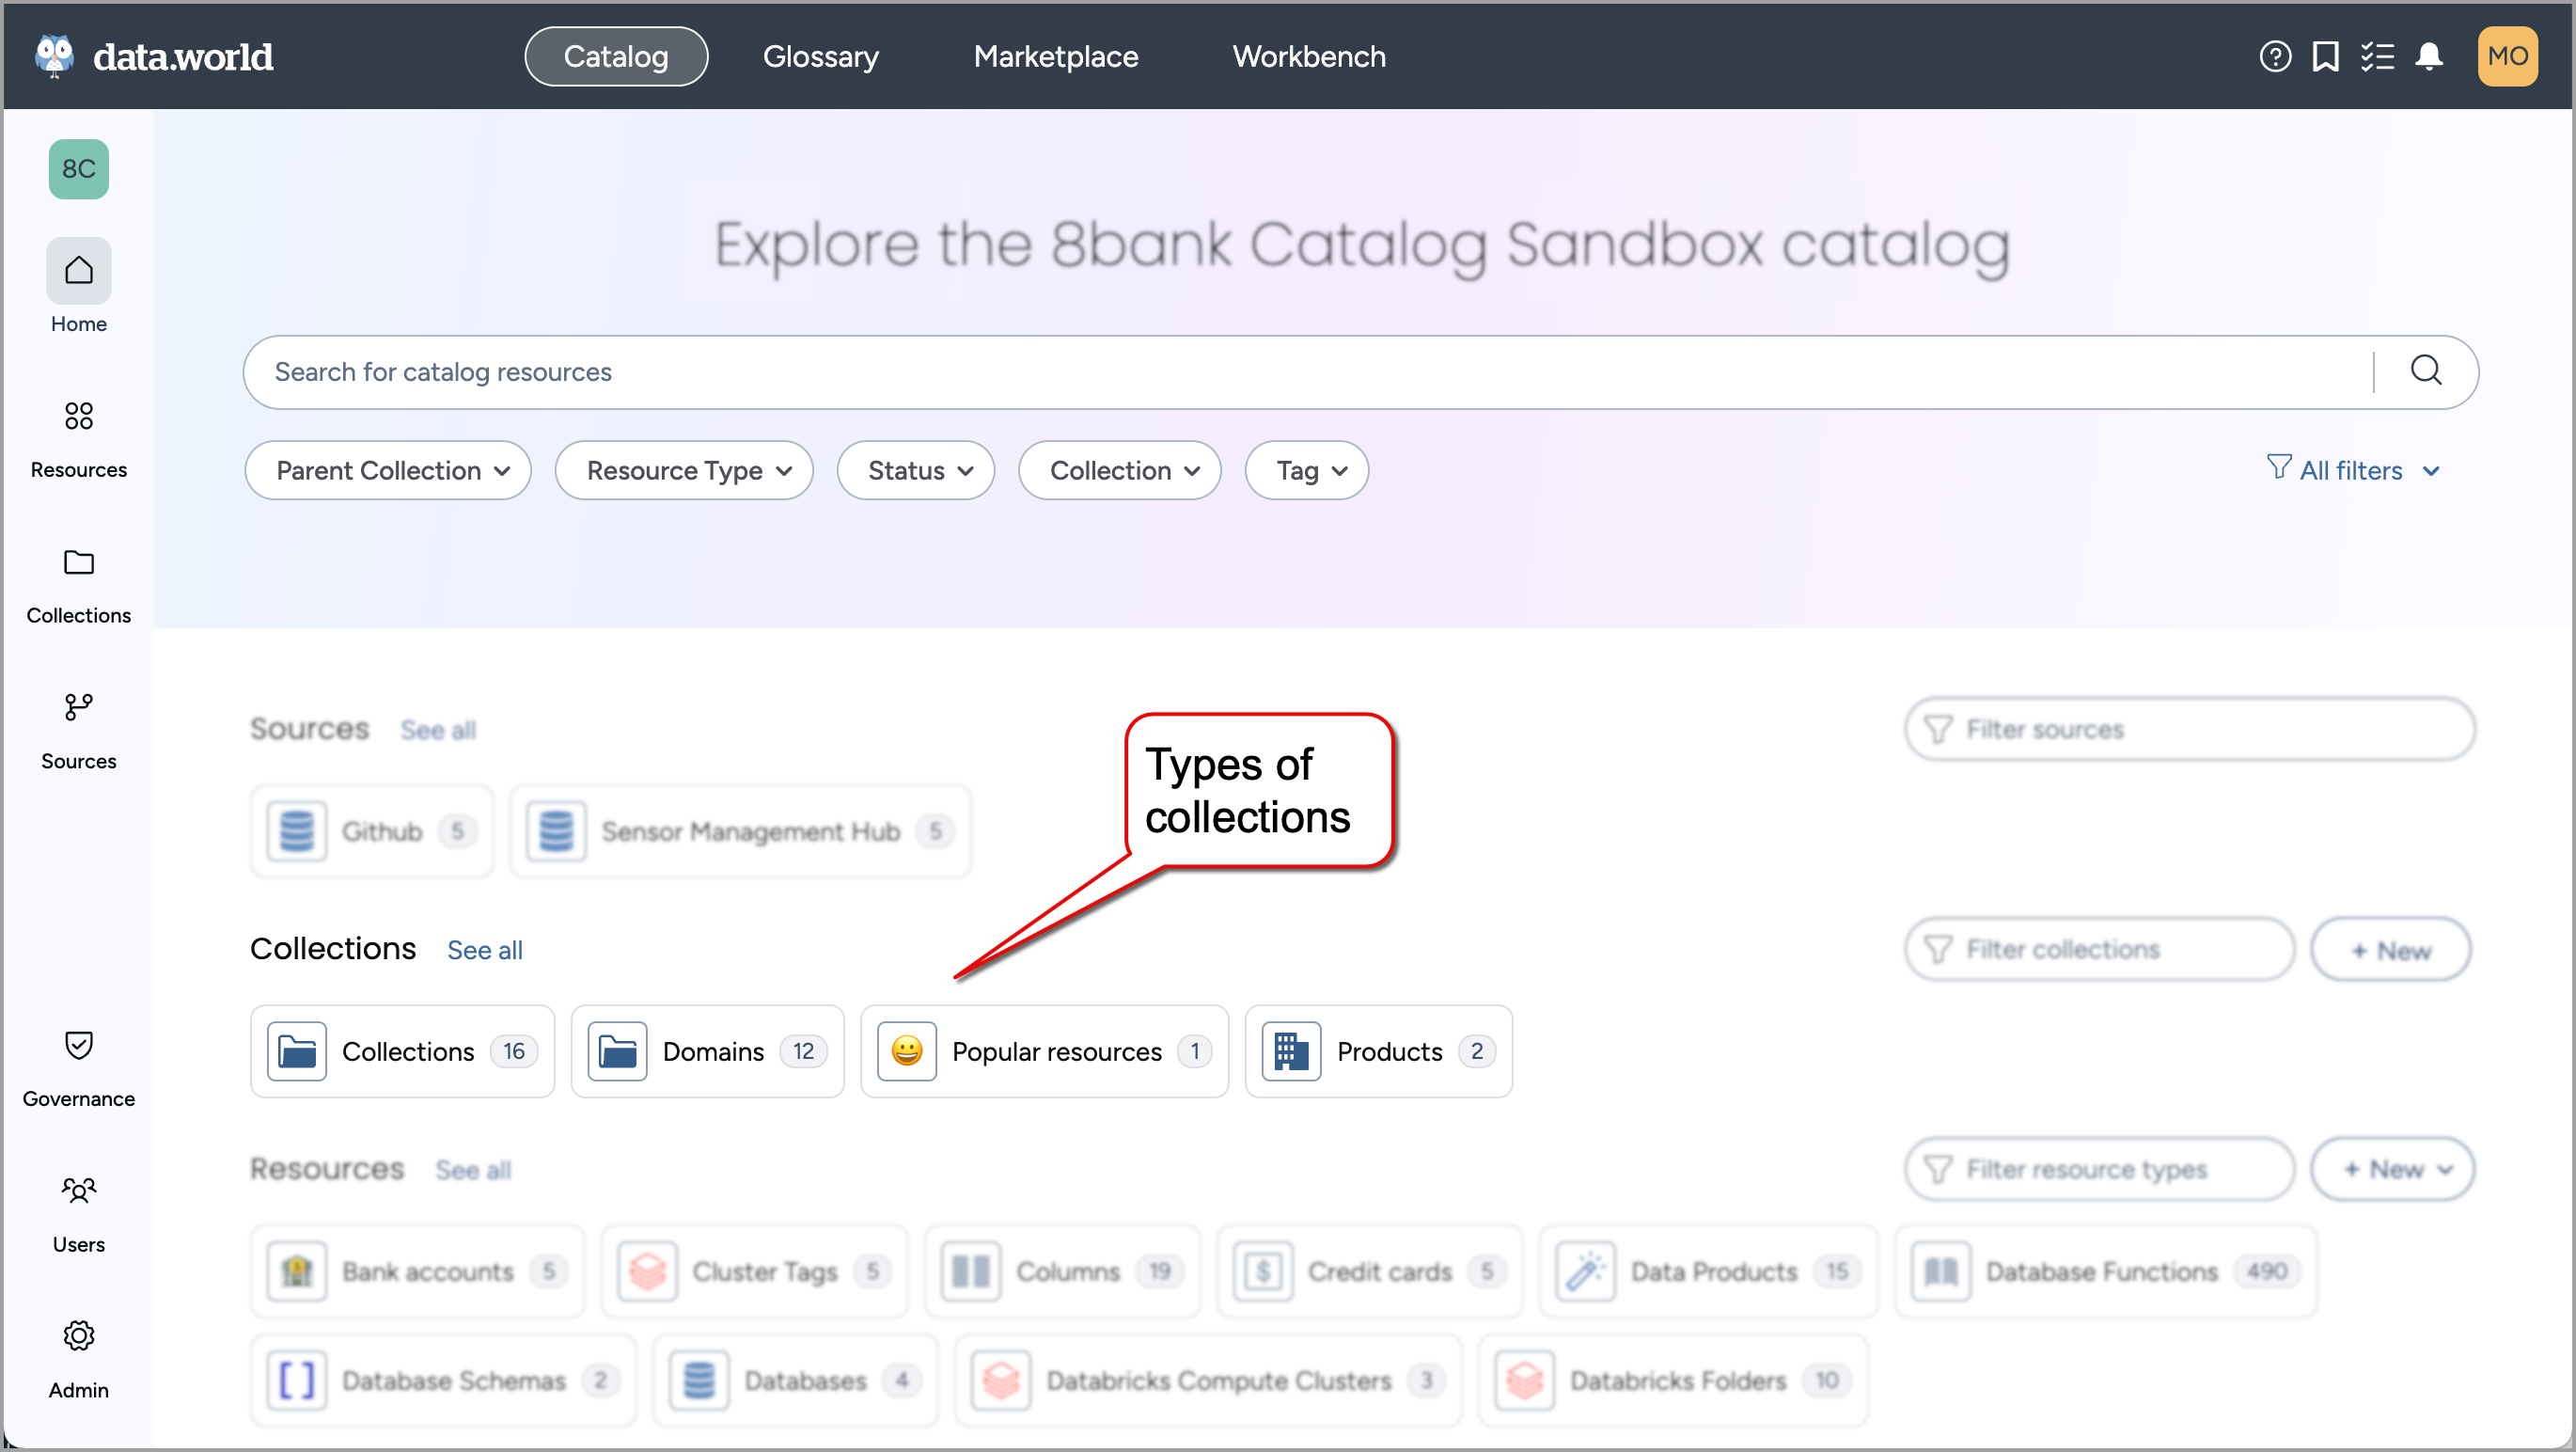The height and width of the screenshot is (1452, 2576).
Task: Open the Workbench tab
Action: coord(1308,57)
